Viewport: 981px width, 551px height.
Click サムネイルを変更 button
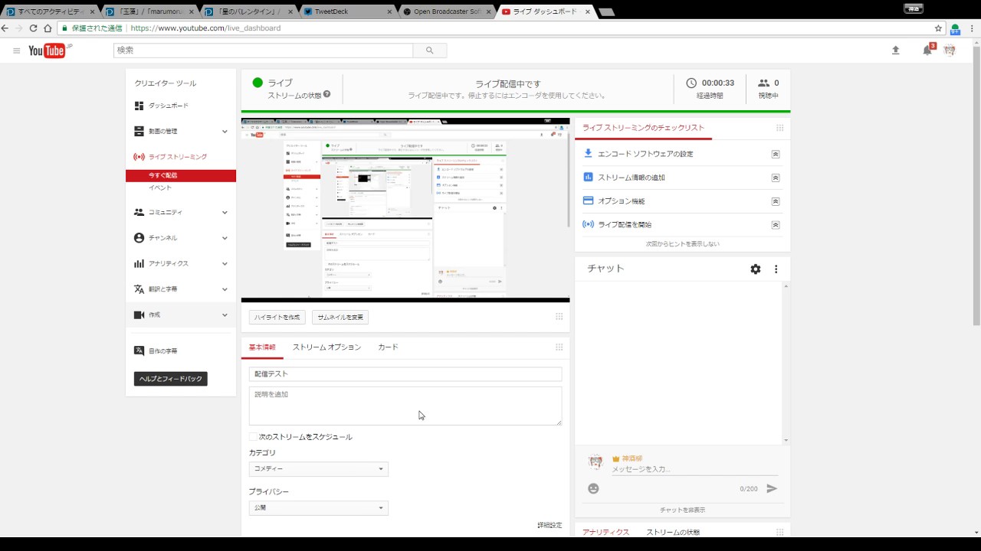tap(340, 317)
